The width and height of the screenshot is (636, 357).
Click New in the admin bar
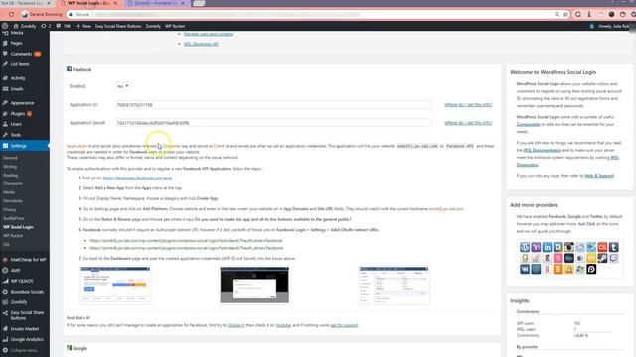pos(83,26)
